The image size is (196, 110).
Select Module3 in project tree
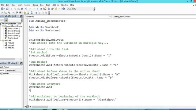point(11,48)
